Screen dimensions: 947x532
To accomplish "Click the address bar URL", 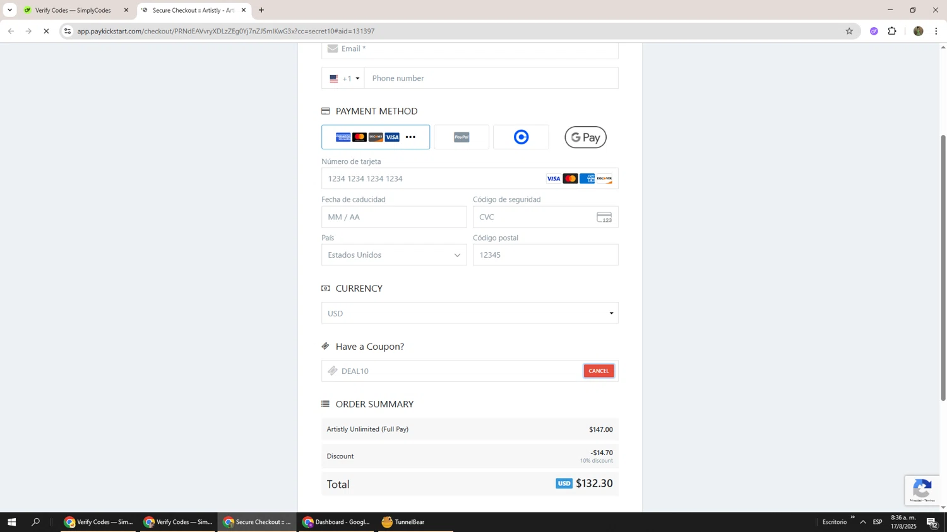I will tap(226, 31).
